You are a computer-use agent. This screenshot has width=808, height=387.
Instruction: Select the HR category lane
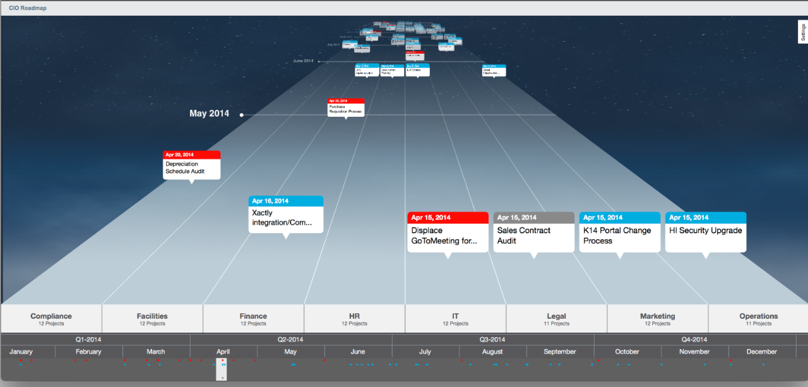click(x=354, y=319)
